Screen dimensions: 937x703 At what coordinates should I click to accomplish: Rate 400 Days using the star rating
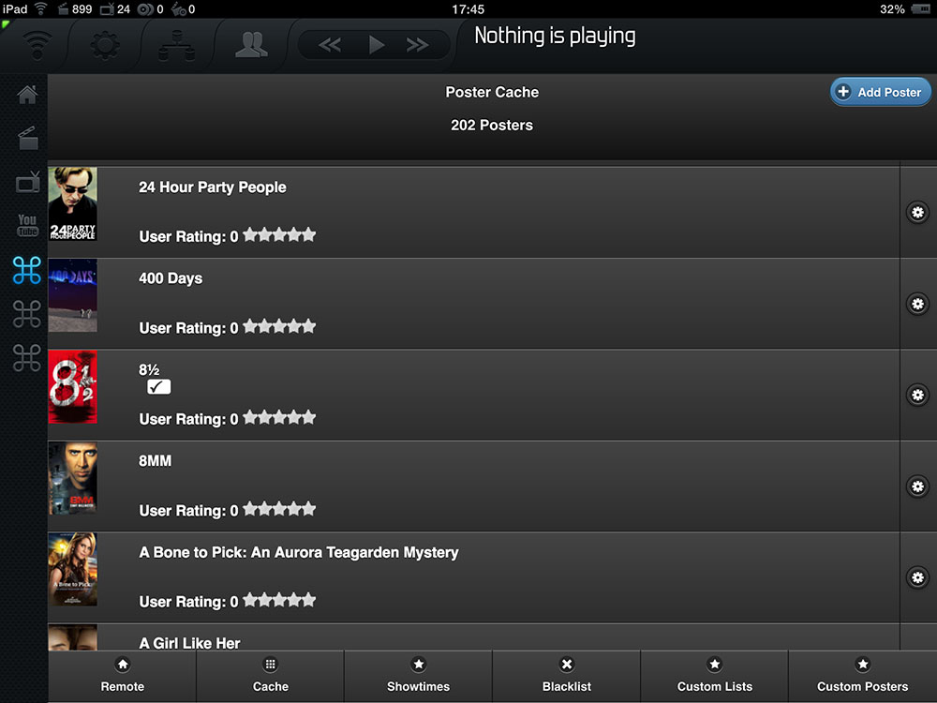coord(279,326)
